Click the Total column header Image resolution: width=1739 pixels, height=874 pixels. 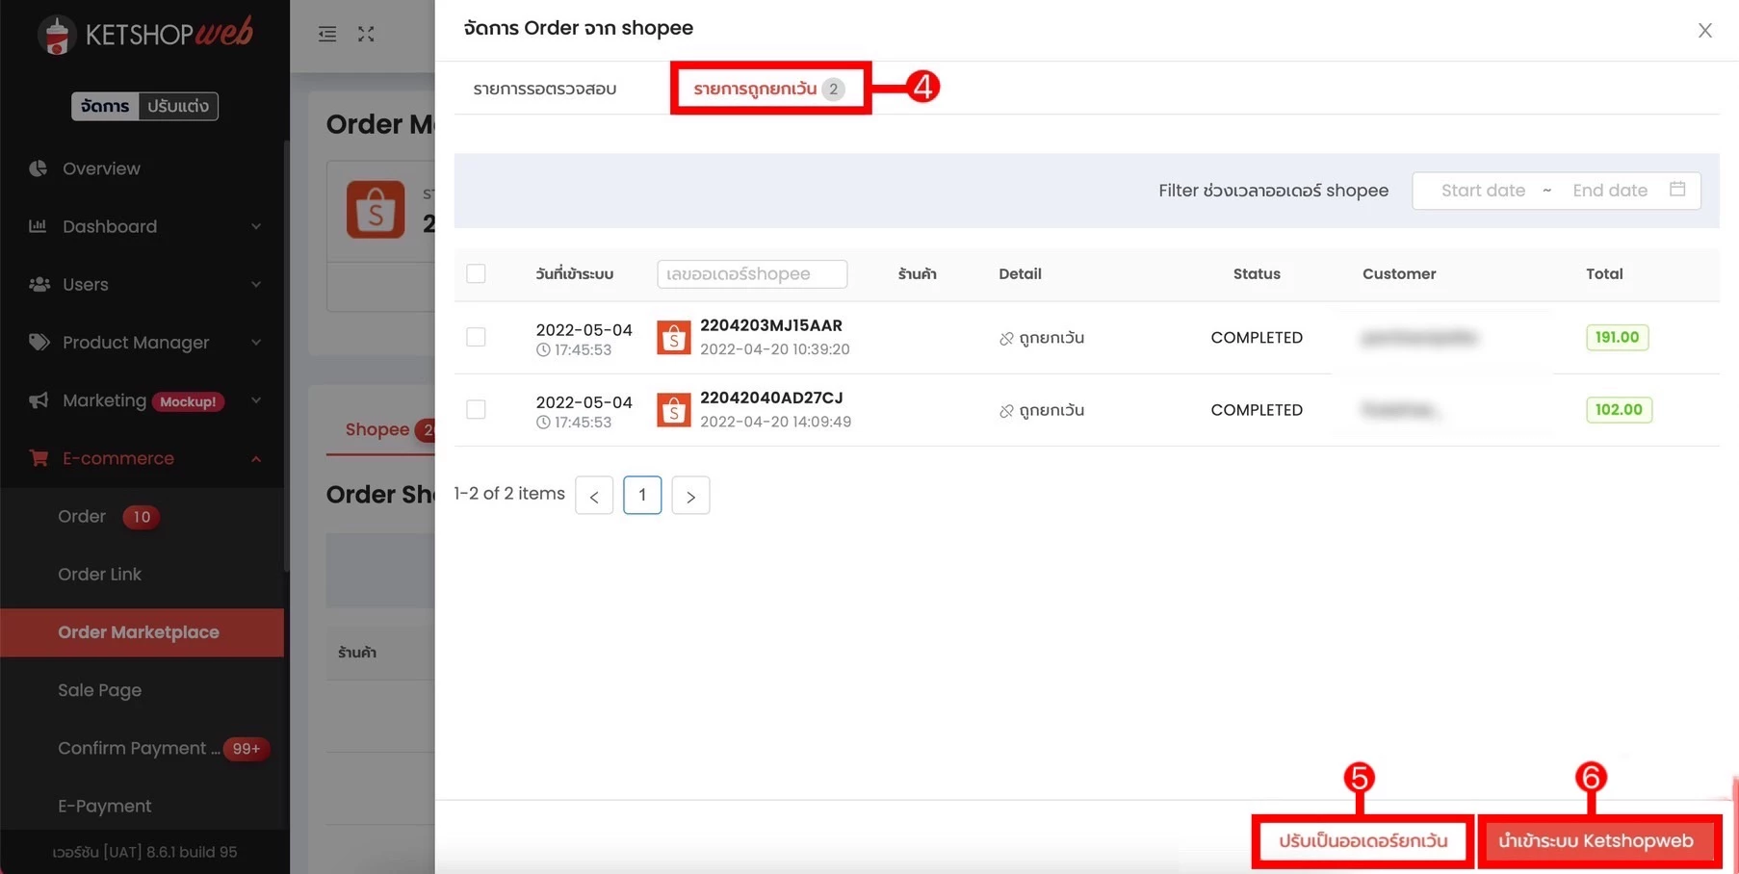click(x=1604, y=274)
